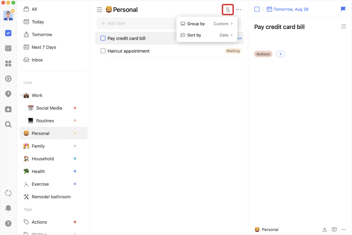The height and width of the screenshot is (235, 352).
Task: Open the Habit clock icon
Action: [x=8, y=94]
